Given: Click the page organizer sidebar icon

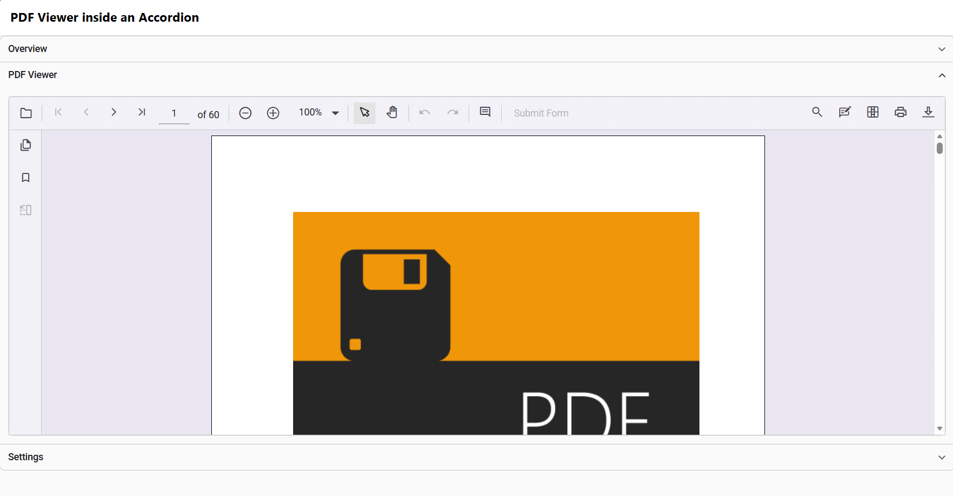Looking at the screenshot, I should [25, 210].
